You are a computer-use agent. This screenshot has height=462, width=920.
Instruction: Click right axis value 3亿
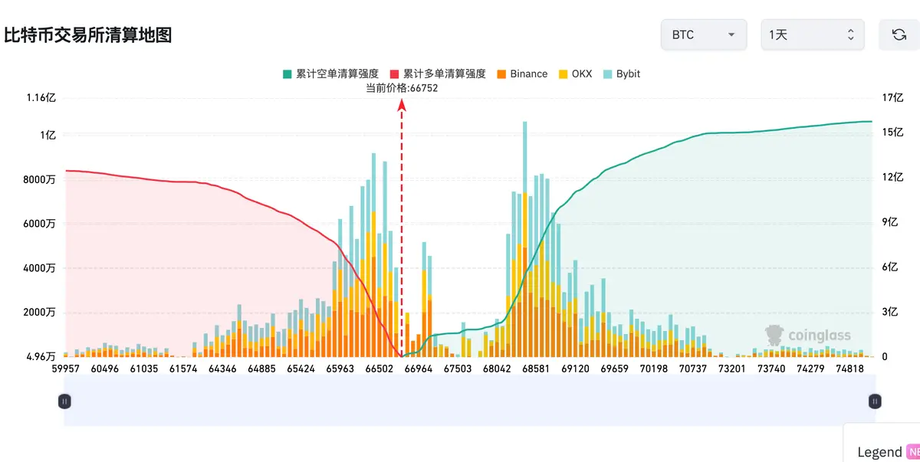(x=890, y=312)
